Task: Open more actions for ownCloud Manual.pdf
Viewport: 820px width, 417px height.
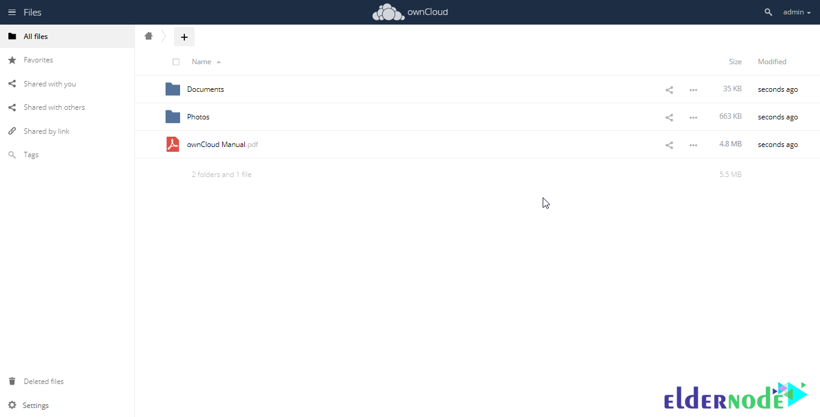Action: 693,145
